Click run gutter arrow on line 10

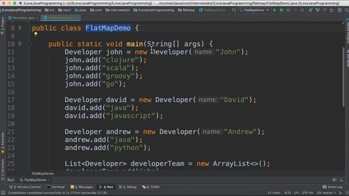tap(20, 44)
